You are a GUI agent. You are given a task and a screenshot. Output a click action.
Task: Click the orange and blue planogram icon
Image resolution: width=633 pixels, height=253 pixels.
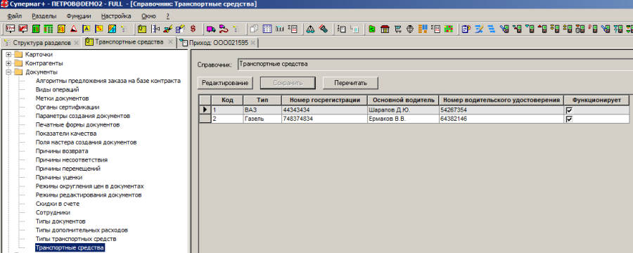click(423, 29)
